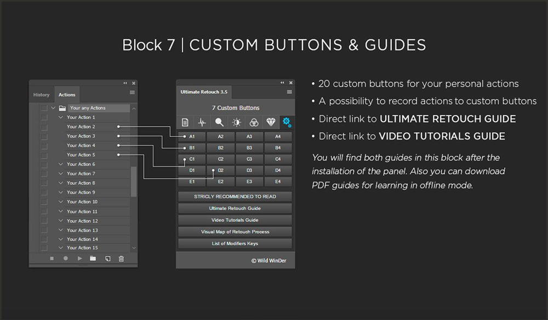Viewport: 548px width, 320px height.
Task: Open the document block icon
Action: [x=185, y=122]
